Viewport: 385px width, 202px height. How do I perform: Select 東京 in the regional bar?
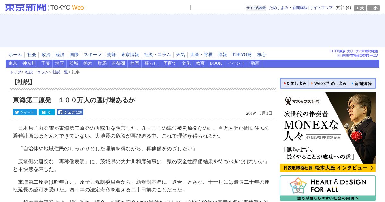click(x=13, y=63)
